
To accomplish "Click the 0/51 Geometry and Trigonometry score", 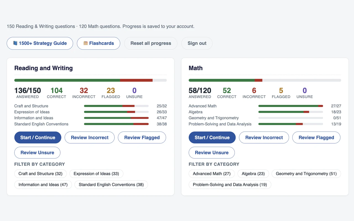I will (x=337, y=118).
